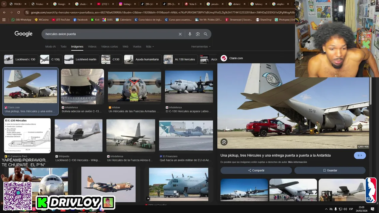Go back with browser back arrow

click(4, 12)
